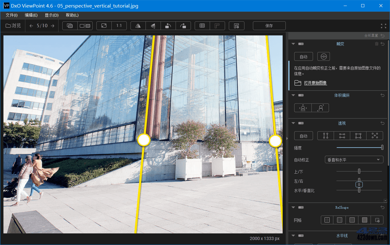Viewport: 390px width, 245px height.
Task: Collapse the 水平线 section
Action: (293, 236)
